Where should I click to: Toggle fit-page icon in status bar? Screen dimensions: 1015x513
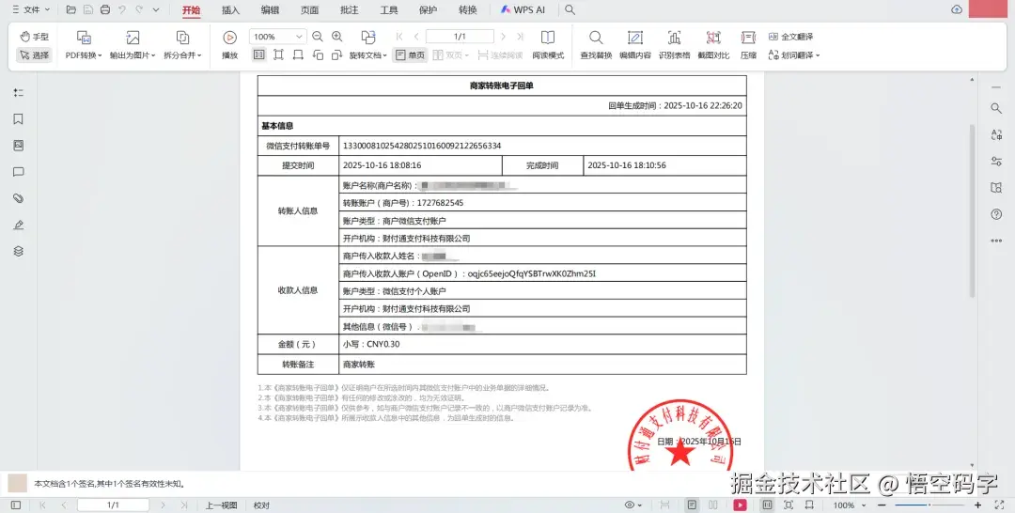[x=789, y=505]
